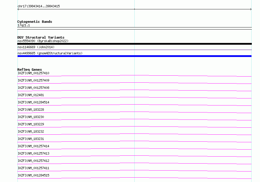Open transcript IKZF3|NM_001284514

tap(34, 102)
